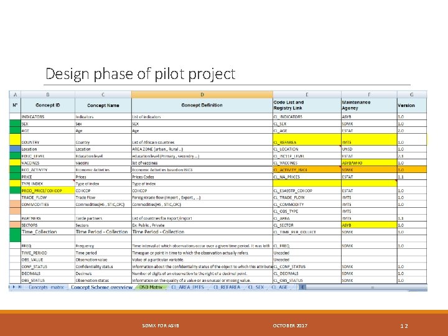
Task: Switch to the green DSD Matrix tab
Action: coord(151,287)
